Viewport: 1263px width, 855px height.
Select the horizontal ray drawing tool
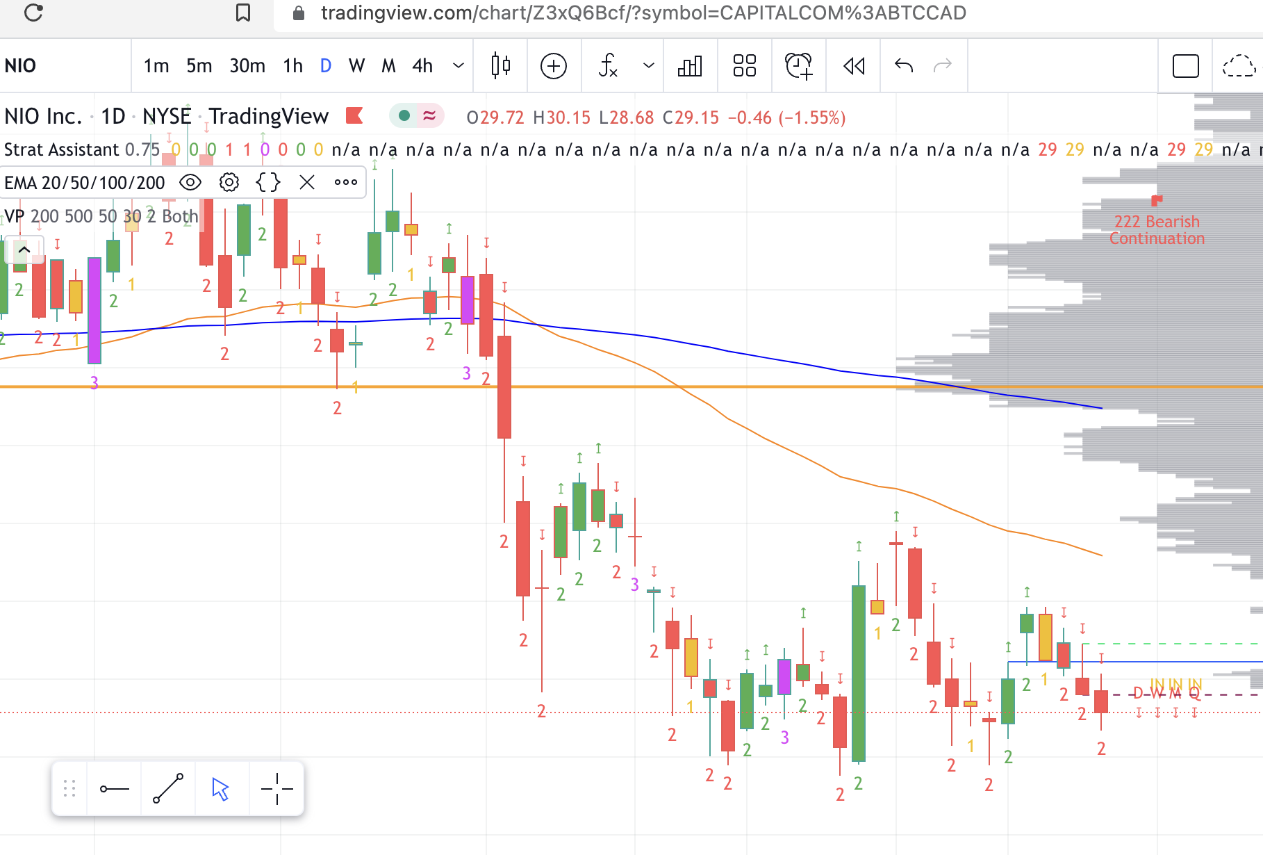tap(115, 788)
